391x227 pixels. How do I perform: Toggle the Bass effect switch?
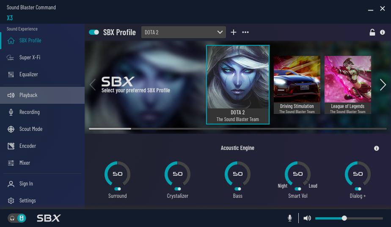pyautogui.click(x=238, y=189)
